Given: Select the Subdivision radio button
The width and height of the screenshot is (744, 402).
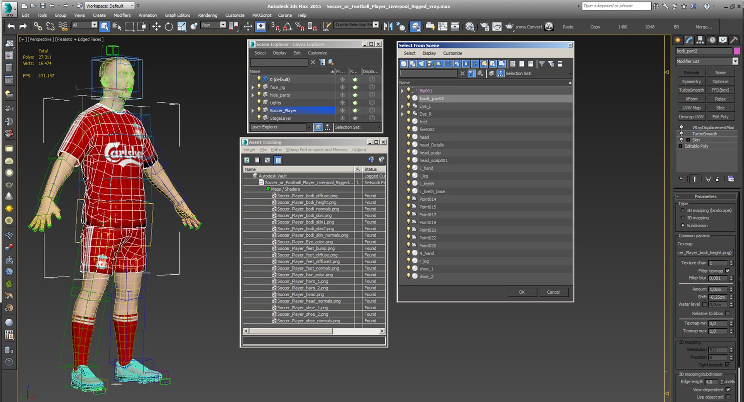Looking at the screenshot, I should click(683, 225).
